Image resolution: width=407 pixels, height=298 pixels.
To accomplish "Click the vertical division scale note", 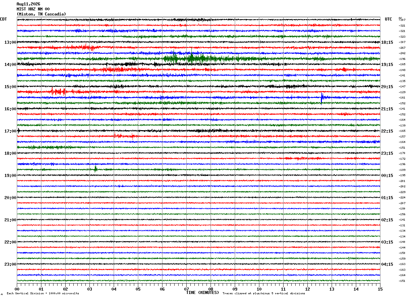I will click(x=43, y=293).
